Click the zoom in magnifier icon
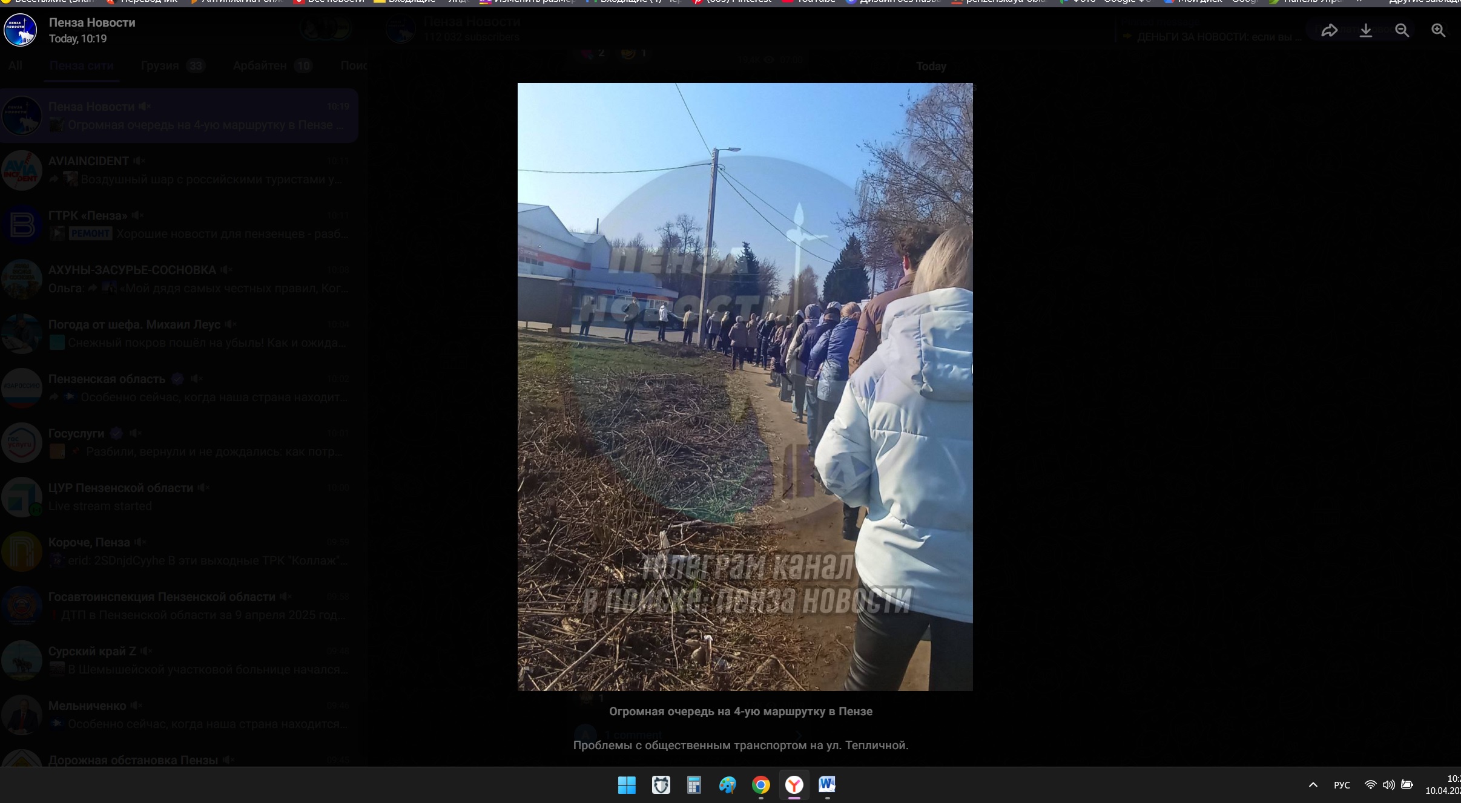The image size is (1461, 803). point(1438,30)
